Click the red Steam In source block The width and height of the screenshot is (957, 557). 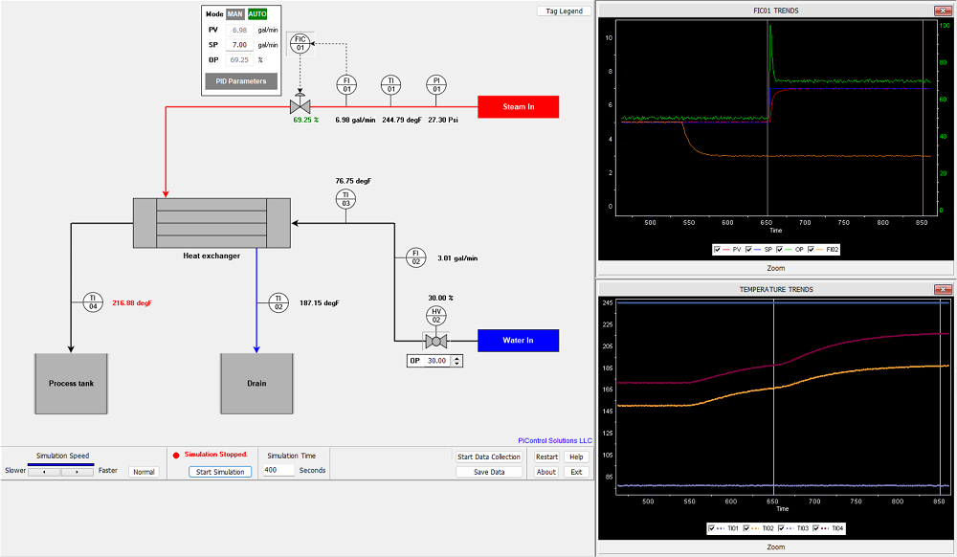pos(518,107)
